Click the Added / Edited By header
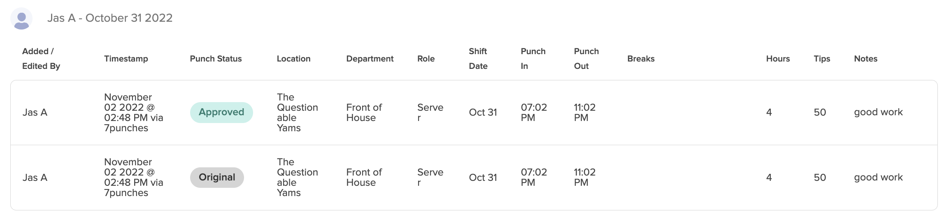 click(x=41, y=59)
